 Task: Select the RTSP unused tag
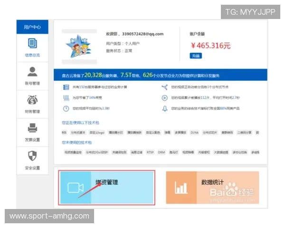150,152
